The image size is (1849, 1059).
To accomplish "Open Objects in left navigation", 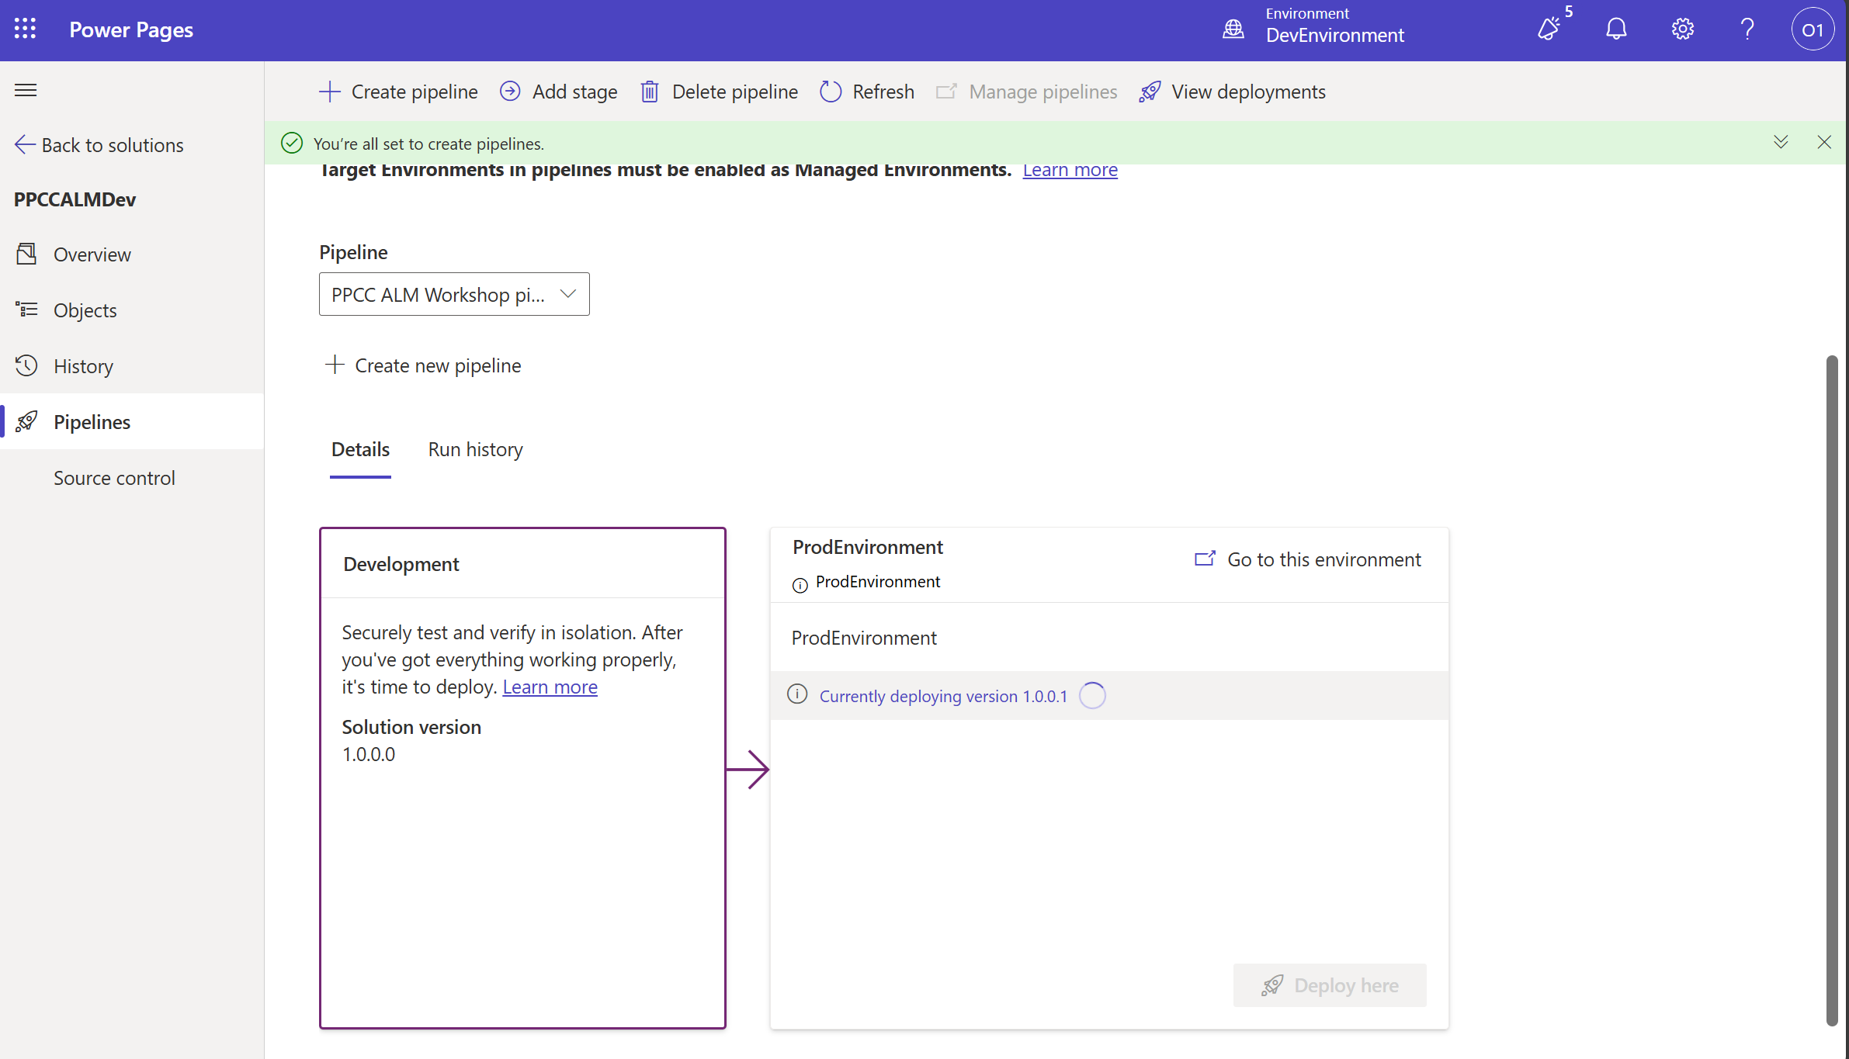I will 85,310.
